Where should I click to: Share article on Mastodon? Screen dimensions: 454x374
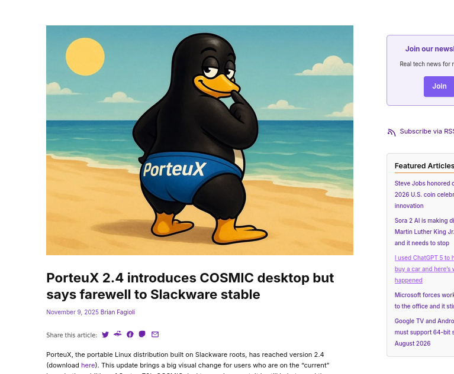(142, 334)
